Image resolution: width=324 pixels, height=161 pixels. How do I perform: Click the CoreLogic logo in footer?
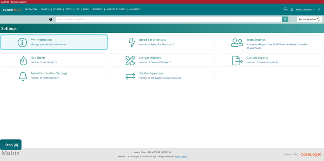coord(311,154)
